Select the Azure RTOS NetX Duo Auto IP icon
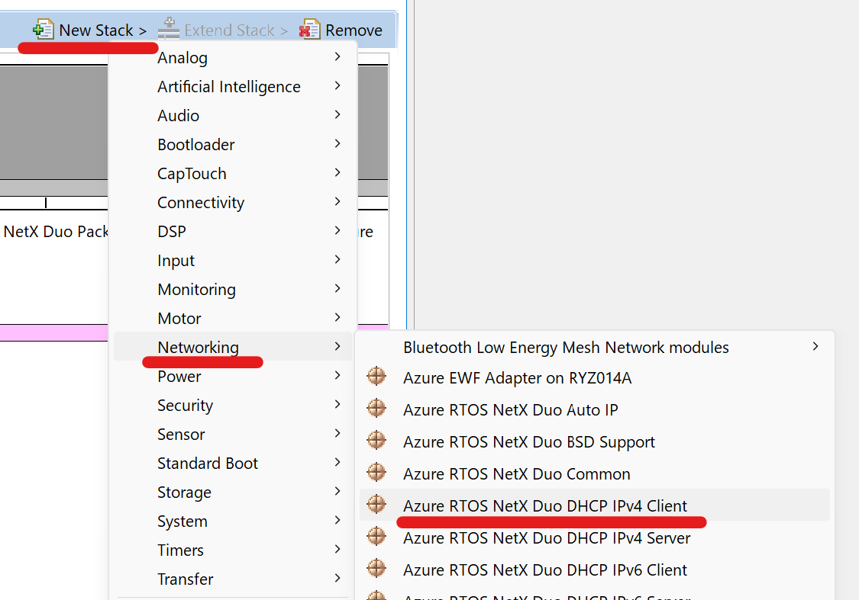This screenshot has width=859, height=600. pyautogui.click(x=376, y=408)
